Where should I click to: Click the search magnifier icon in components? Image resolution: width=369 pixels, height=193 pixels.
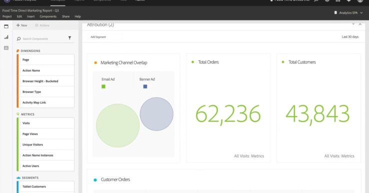(x=19, y=39)
